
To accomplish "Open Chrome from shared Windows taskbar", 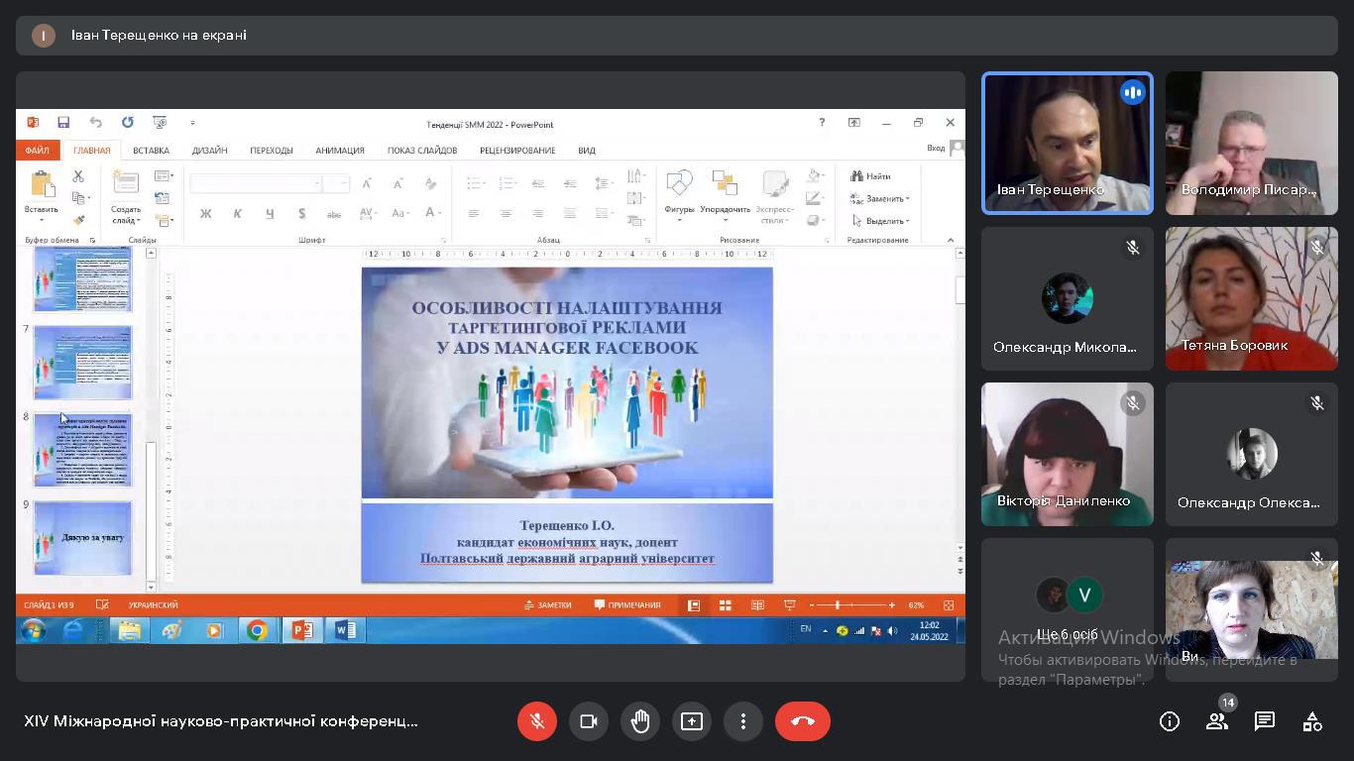I will tap(257, 630).
